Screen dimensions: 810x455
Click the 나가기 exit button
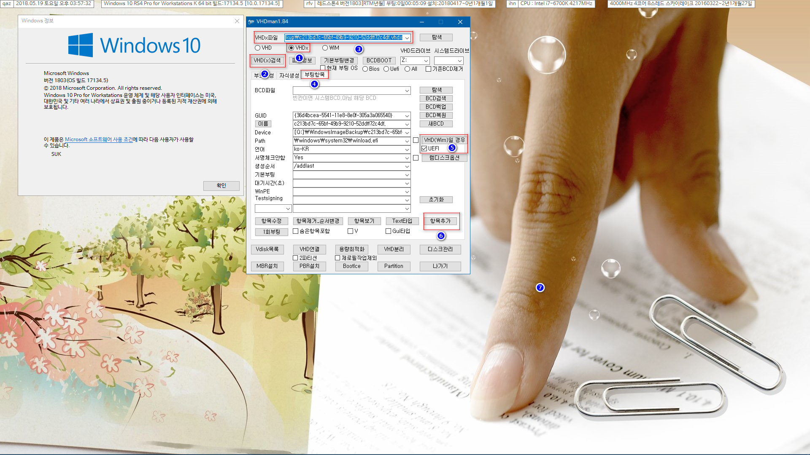click(x=440, y=266)
